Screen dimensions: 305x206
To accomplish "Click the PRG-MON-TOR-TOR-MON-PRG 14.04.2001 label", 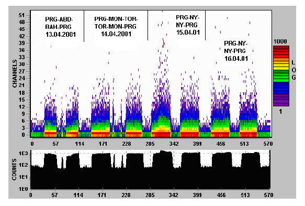I will [x=116, y=26].
